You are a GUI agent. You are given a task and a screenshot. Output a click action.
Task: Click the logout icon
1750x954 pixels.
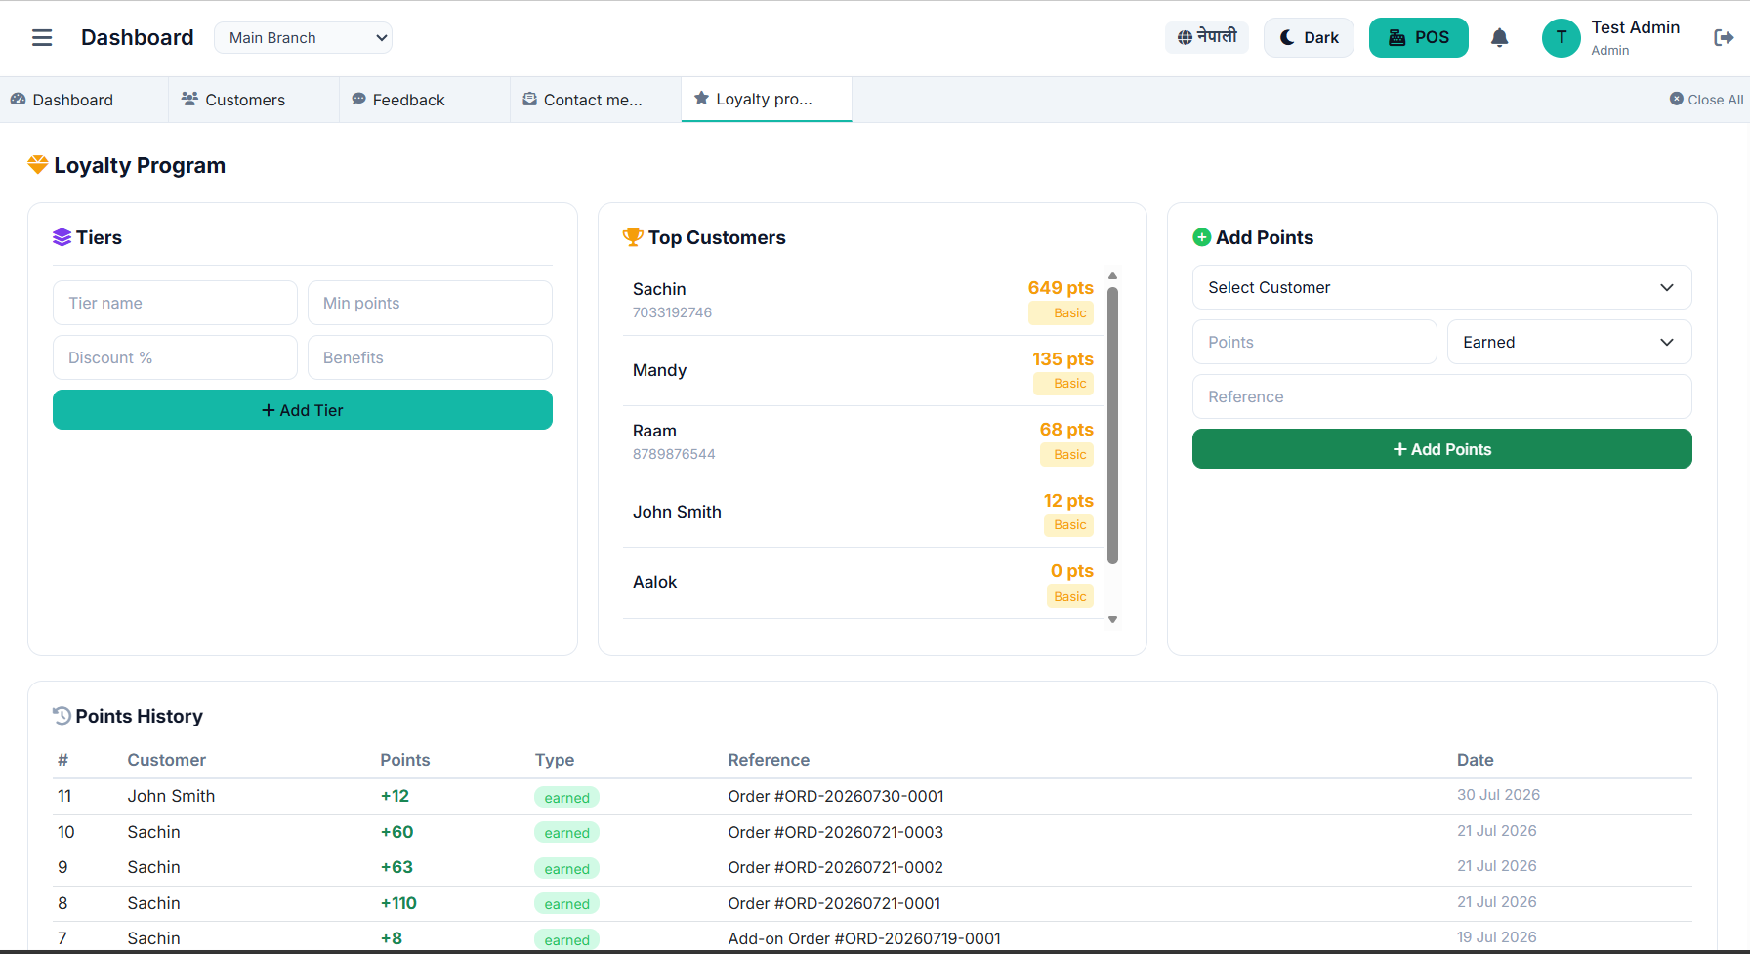click(1724, 38)
